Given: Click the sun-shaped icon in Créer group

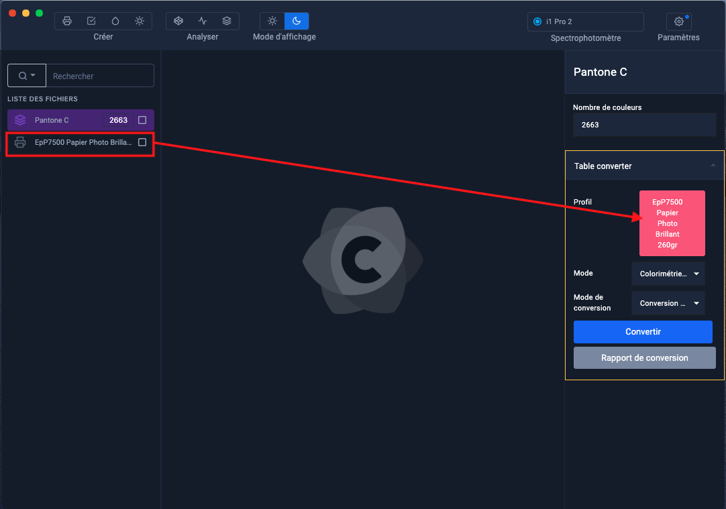Looking at the screenshot, I should [x=140, y=21].
